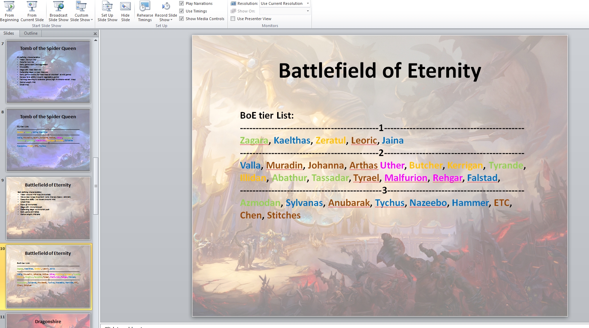
Task: Click the word "Rehgar" on the slide
Action: [448, 178]
